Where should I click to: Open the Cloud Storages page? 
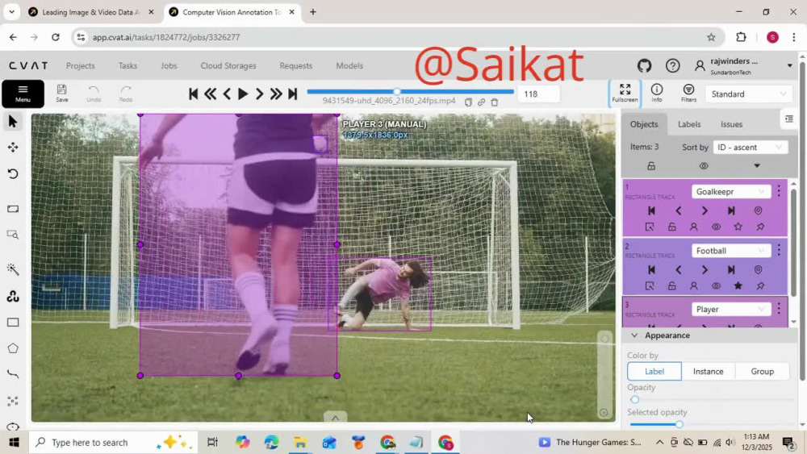click(x=228, y=66)
